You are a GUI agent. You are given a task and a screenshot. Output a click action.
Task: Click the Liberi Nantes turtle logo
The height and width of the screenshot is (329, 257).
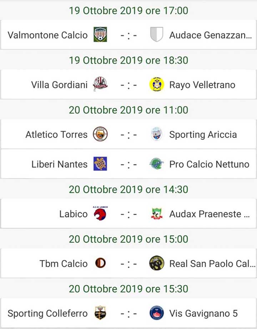tap(100, 164)
